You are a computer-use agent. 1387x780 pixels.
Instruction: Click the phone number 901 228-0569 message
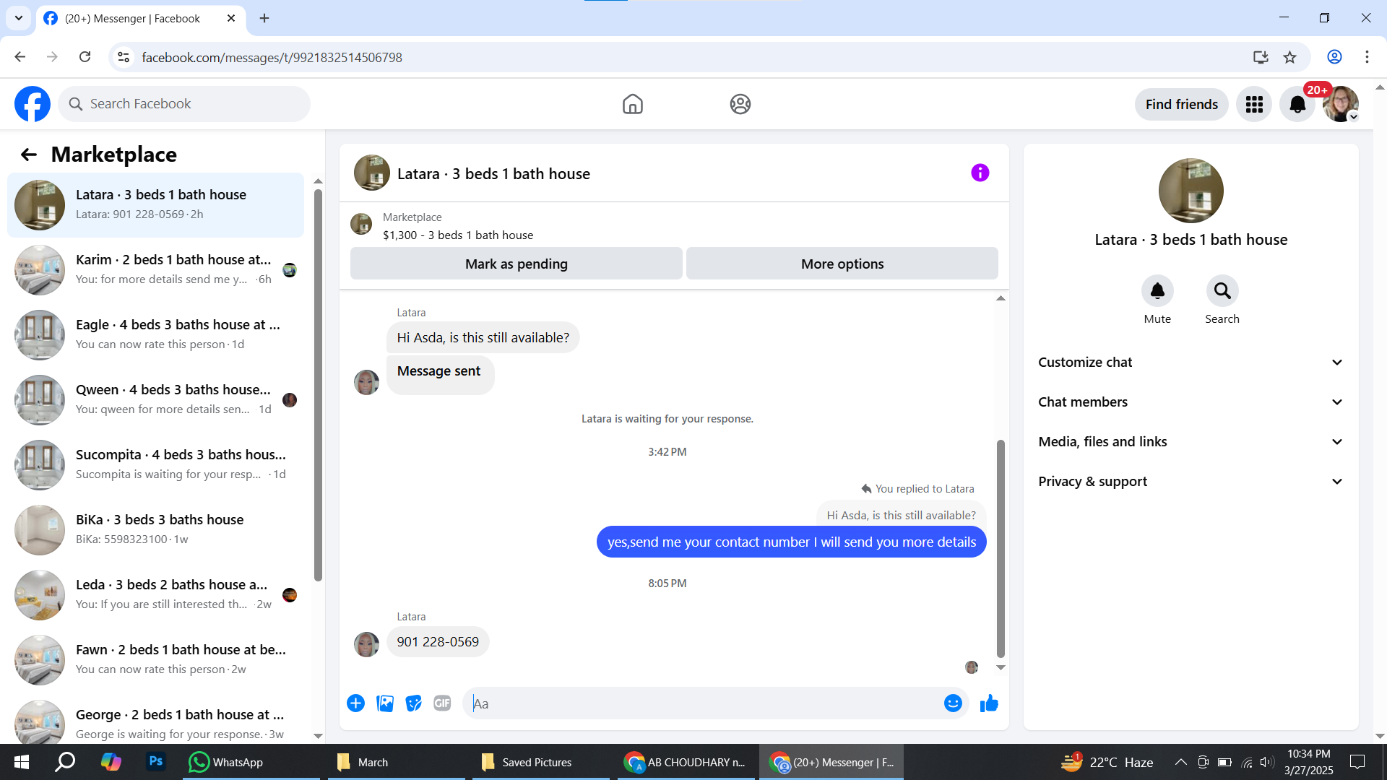point(438,642)
